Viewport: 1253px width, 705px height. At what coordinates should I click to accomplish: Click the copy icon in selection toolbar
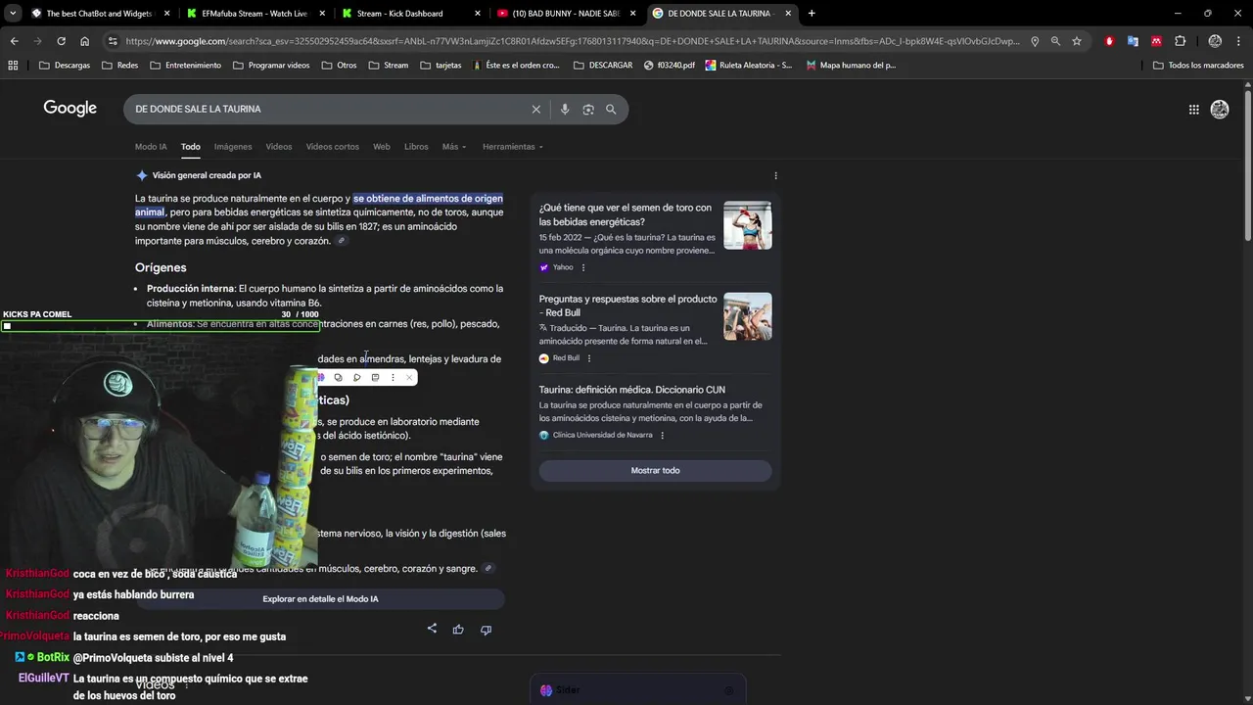point(338,378)
